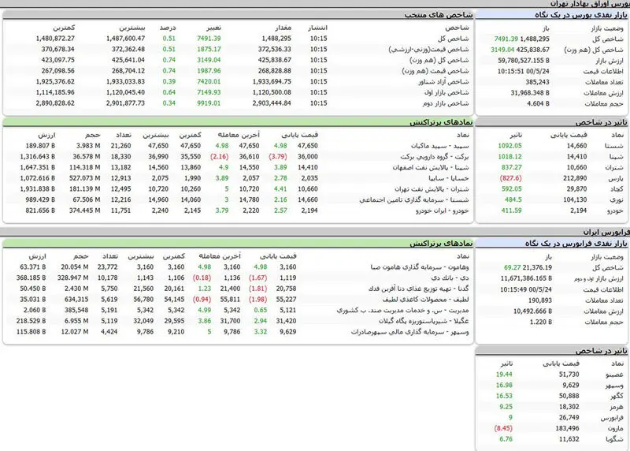Image resolution: width=630 pixels, height=451 pixels.
Task: Open the خودرو - ایران خودرو link
Action: (x=442, y=211)
